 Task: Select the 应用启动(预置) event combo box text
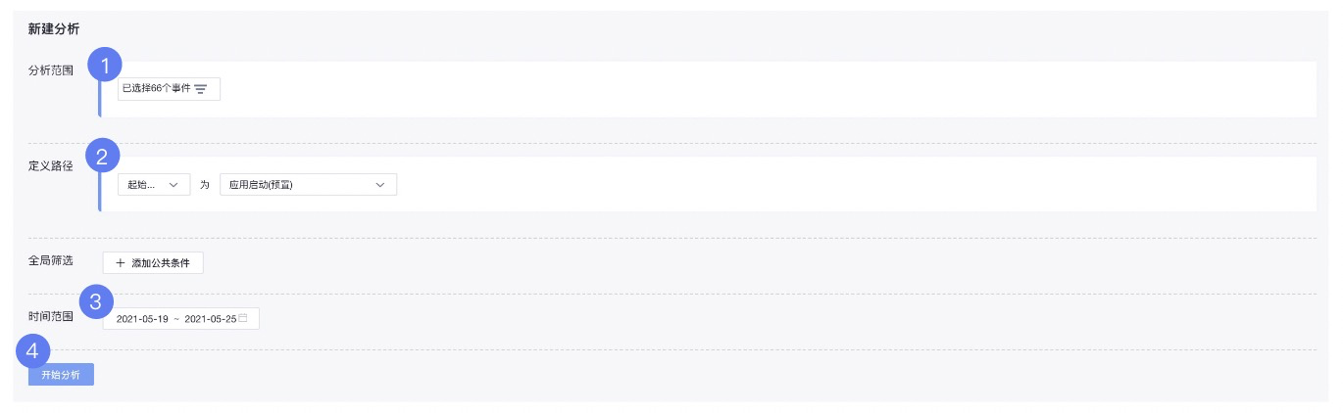267,185
